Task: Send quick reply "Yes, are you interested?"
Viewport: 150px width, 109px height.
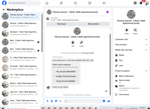Action: tap(66, 72)
